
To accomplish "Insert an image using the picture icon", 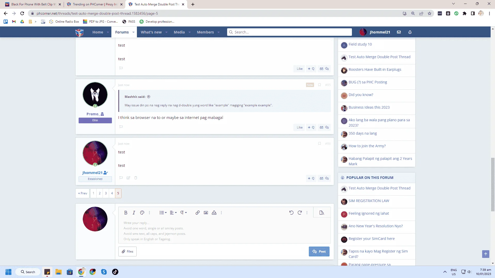I will coord(206,213).
